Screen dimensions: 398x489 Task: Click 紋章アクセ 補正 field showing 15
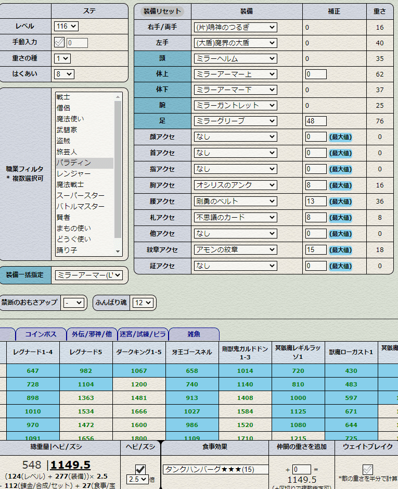(x=316, y=250)
